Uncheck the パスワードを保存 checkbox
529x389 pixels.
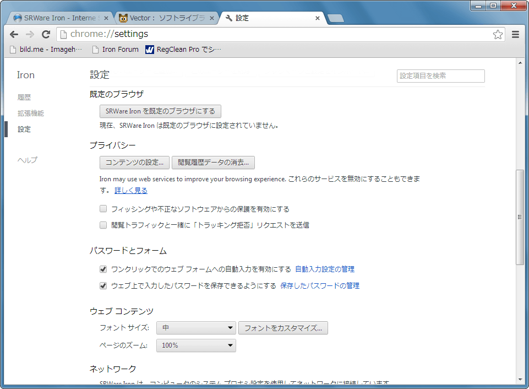pos(103,285)
